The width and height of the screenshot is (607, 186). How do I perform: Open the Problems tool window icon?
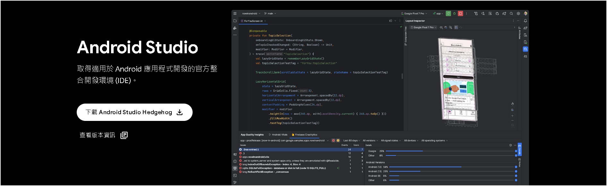click(235, 161)
